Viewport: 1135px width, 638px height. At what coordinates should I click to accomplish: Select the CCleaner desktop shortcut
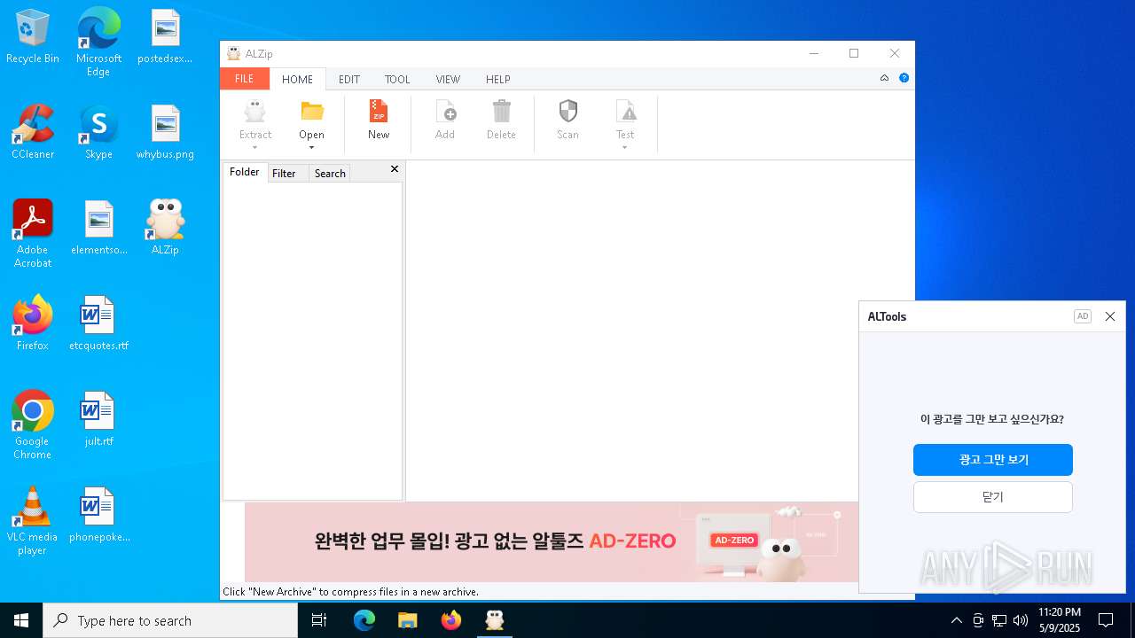coord(33,133)
